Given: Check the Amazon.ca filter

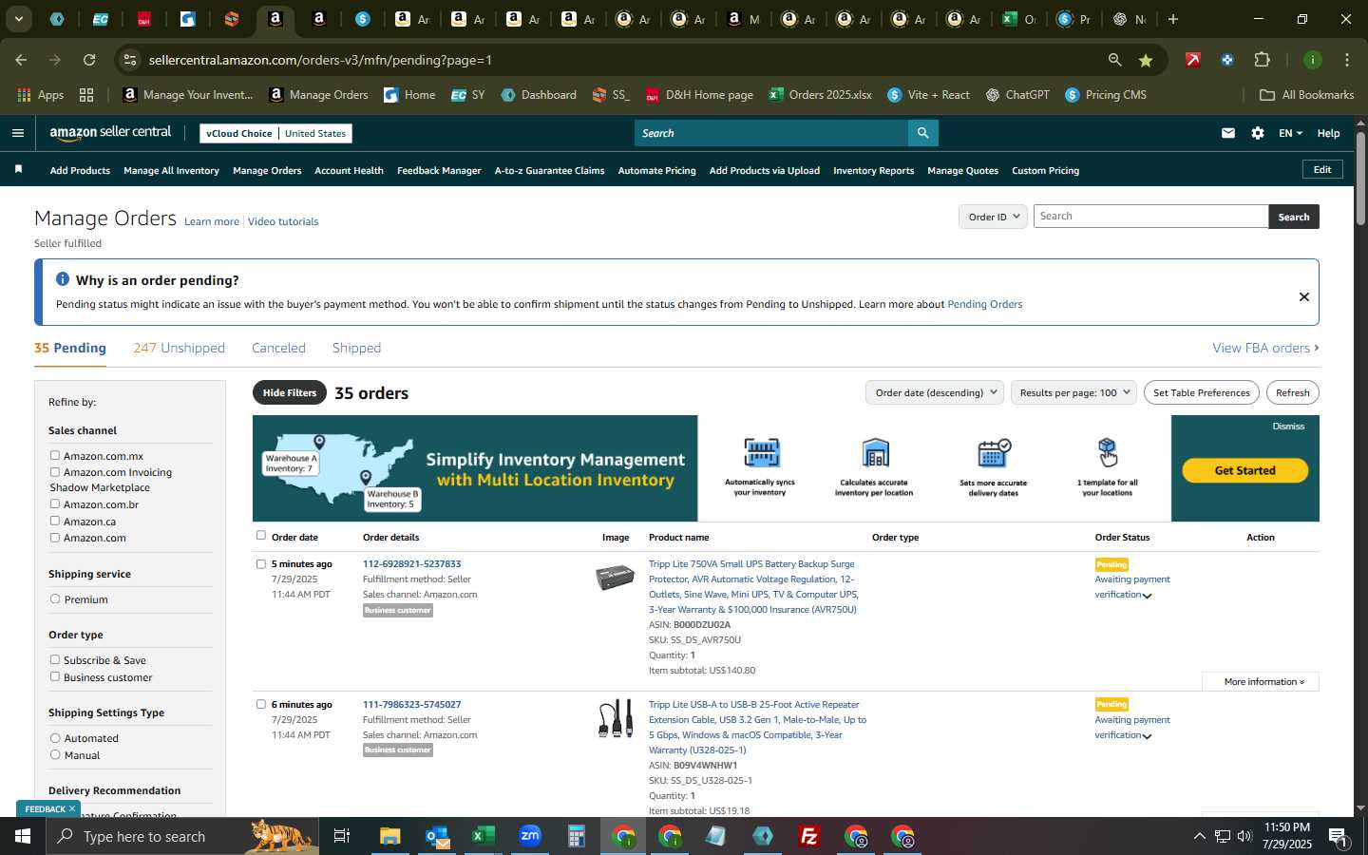Looking at the screenshot, I should coord(55,521).
